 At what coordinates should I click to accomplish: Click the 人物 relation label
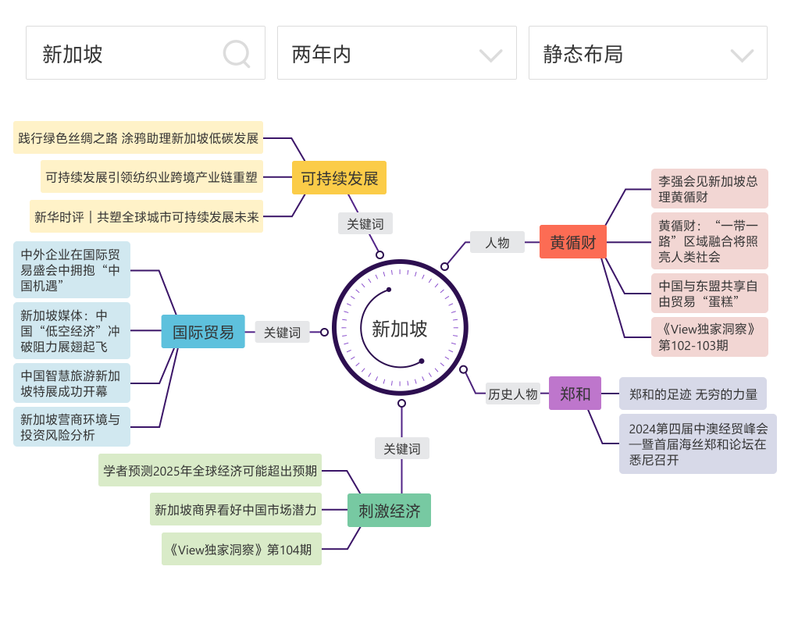[497, 243]
